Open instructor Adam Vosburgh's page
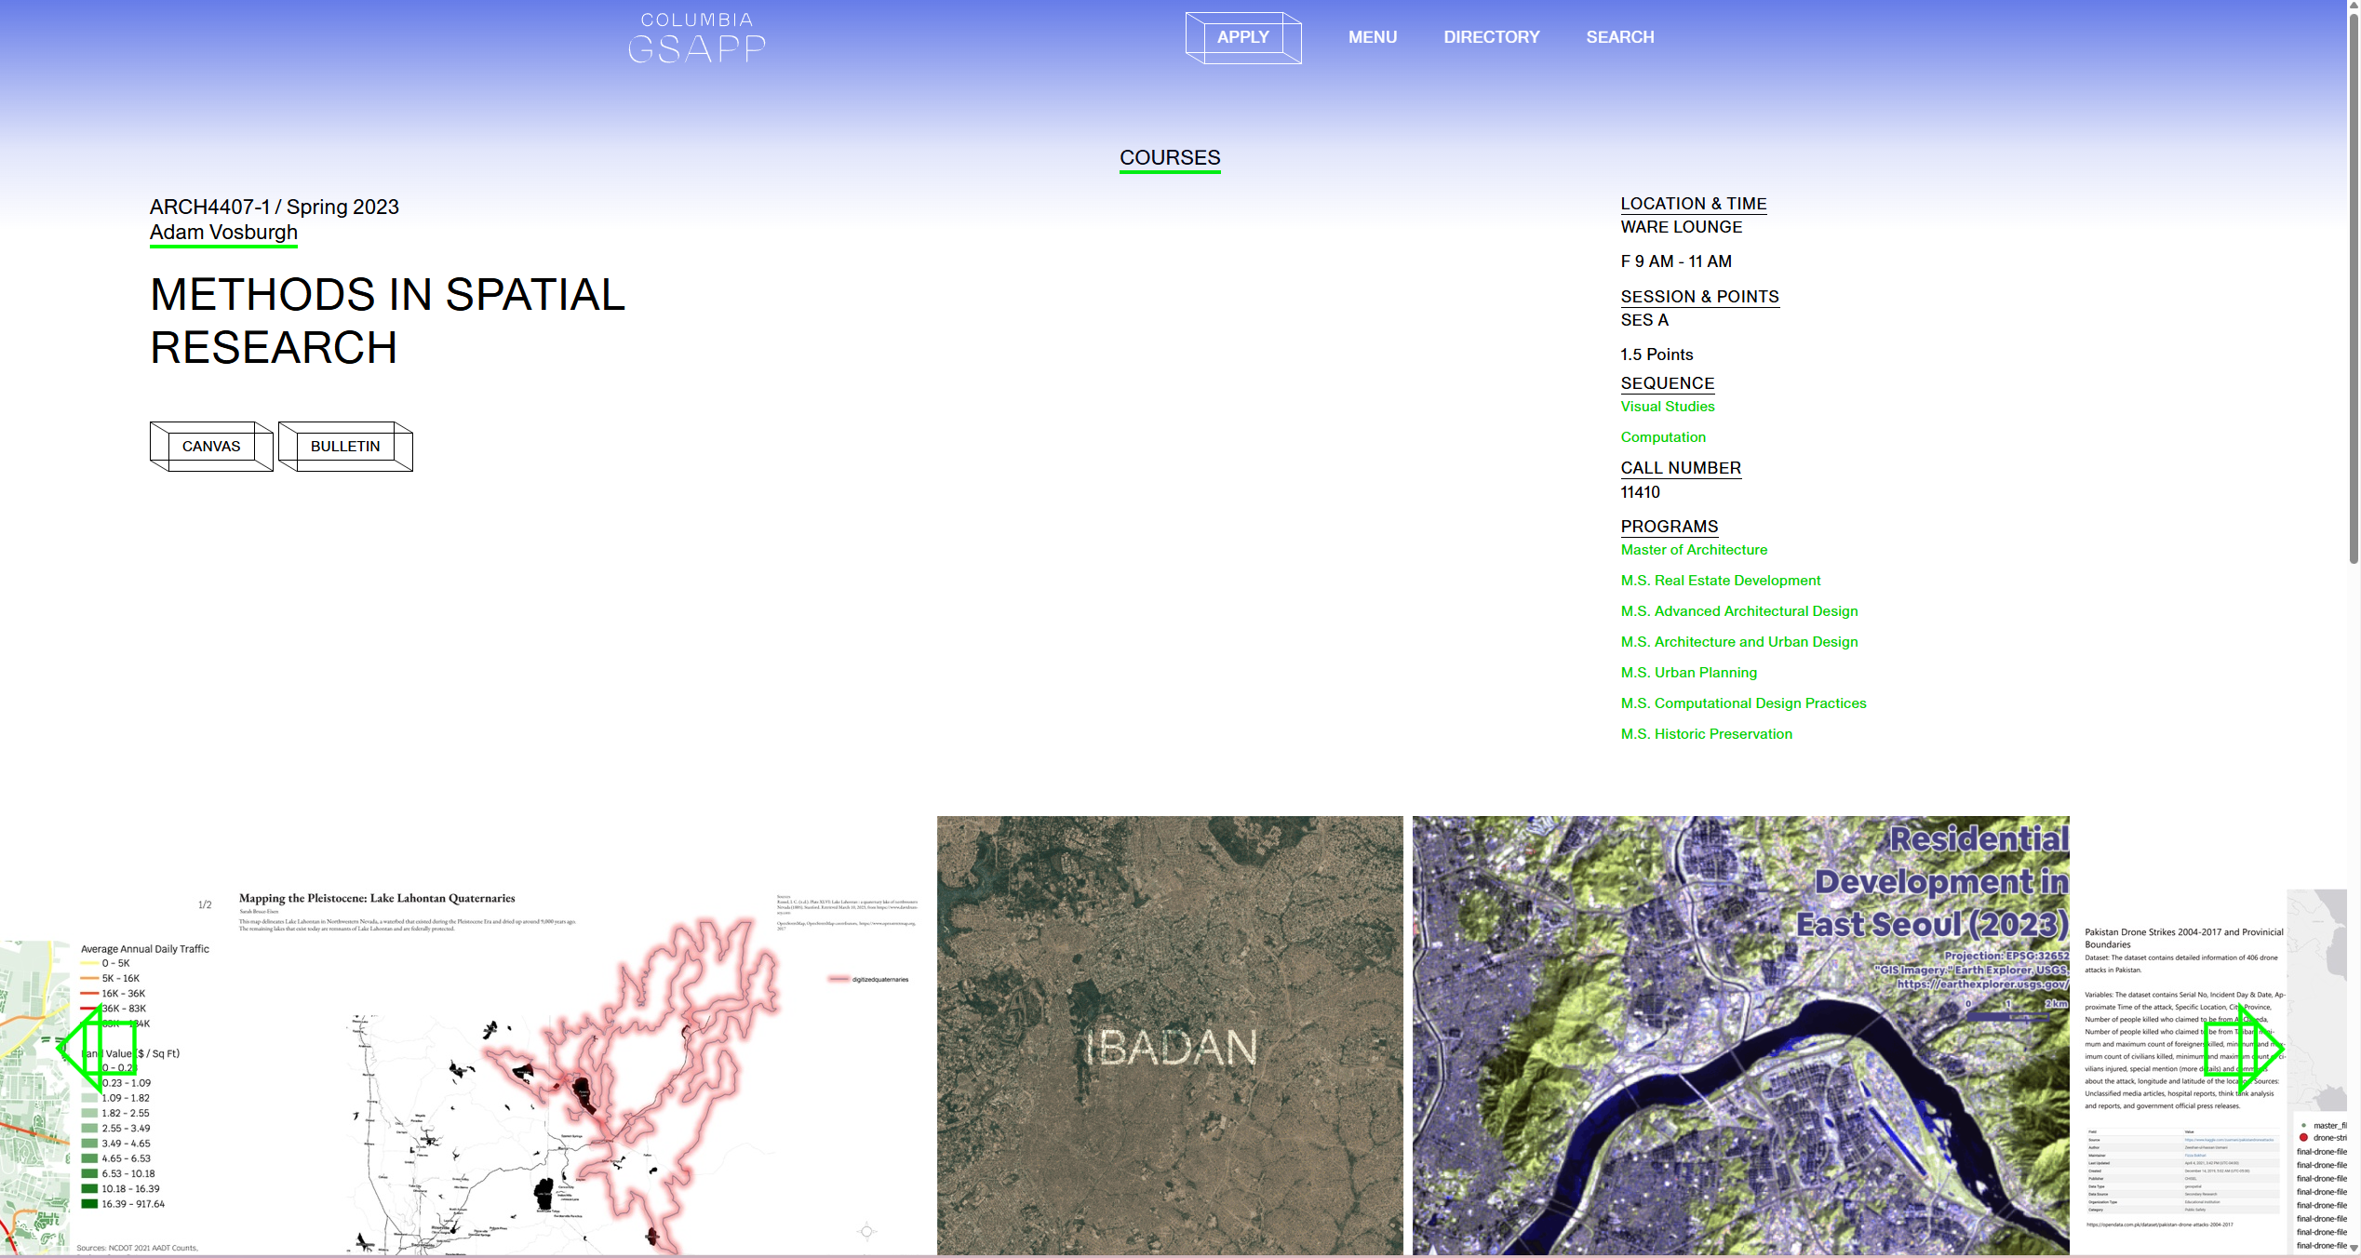Viewport: 2361px width, 1258px height. click(x=223, y=233)
